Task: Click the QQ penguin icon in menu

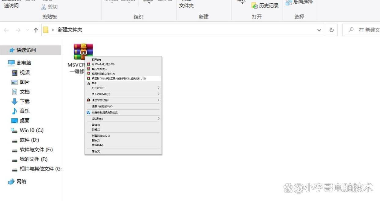Action: pos(89,100)
